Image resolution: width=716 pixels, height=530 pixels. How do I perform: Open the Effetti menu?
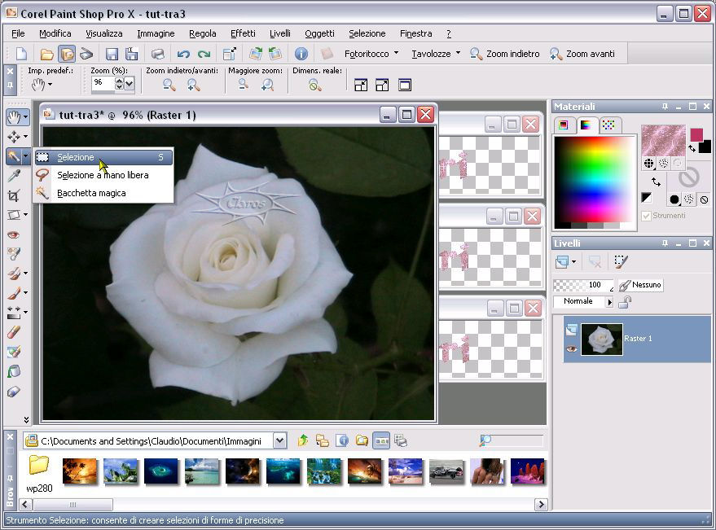pyautogui.click(x=243, y=33)
